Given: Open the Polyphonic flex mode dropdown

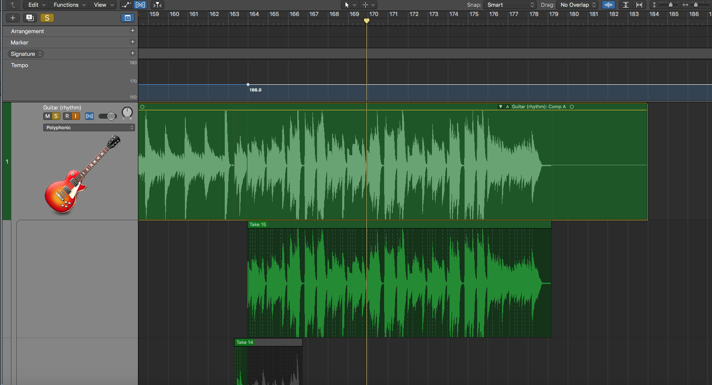Looking at the screenshot, I should 89,127.
